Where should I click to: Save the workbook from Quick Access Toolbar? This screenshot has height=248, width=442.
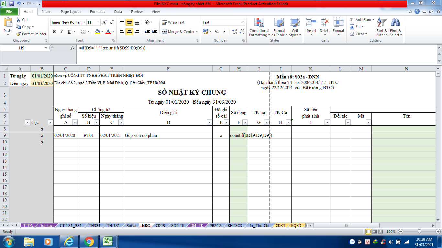pos(12,4)
